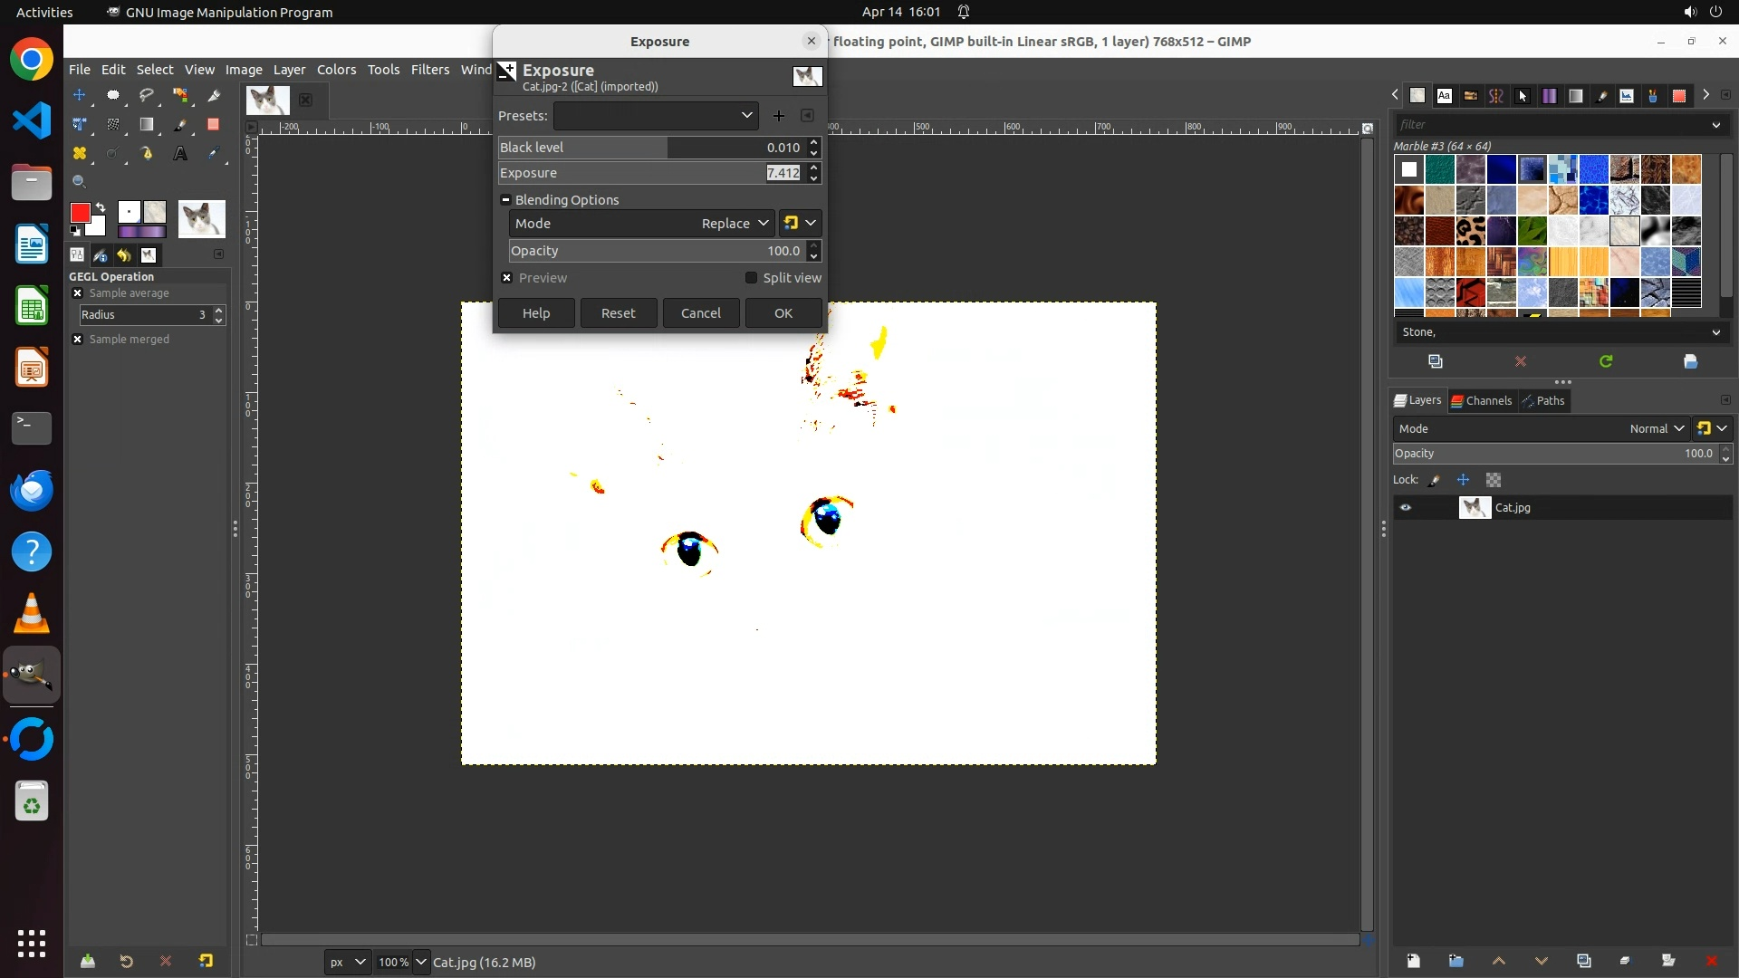Select the Text tool

point(180,154)
